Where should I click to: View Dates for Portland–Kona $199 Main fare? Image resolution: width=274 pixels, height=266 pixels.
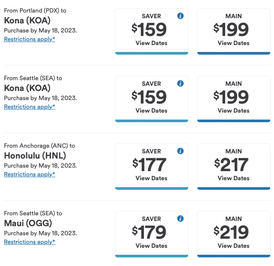[x=233, y=43]
